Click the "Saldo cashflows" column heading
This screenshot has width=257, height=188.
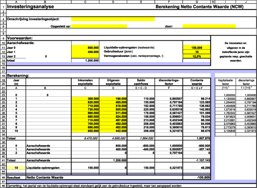tap(141, 82)
